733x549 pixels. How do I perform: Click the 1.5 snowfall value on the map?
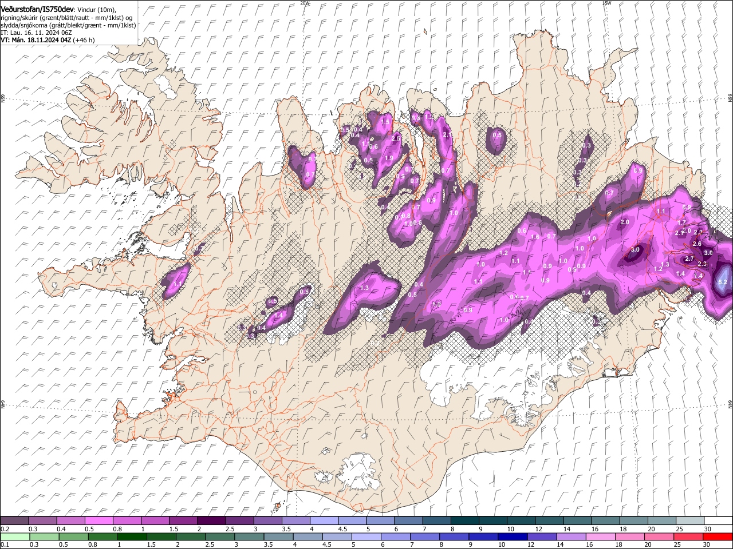385,122
